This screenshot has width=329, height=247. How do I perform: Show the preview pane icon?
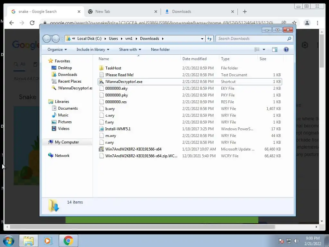274,50
